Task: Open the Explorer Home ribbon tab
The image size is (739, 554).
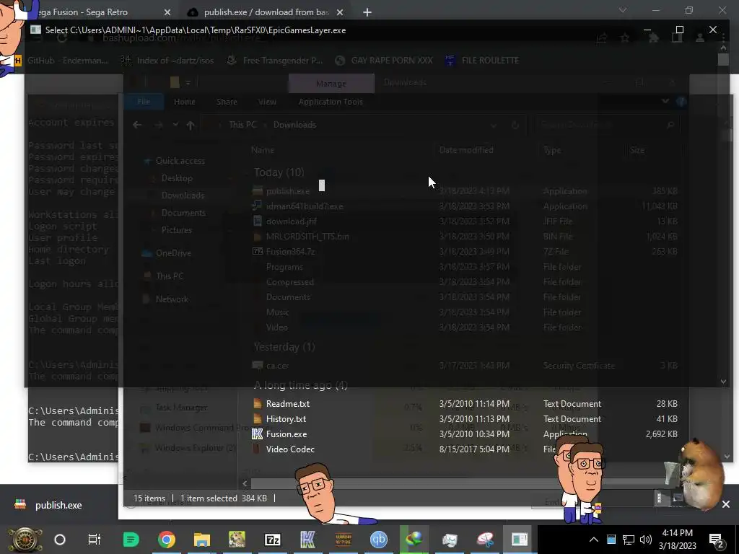Action: click(184, 102)
